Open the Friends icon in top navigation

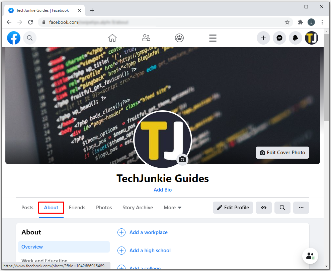click(146, 38)
